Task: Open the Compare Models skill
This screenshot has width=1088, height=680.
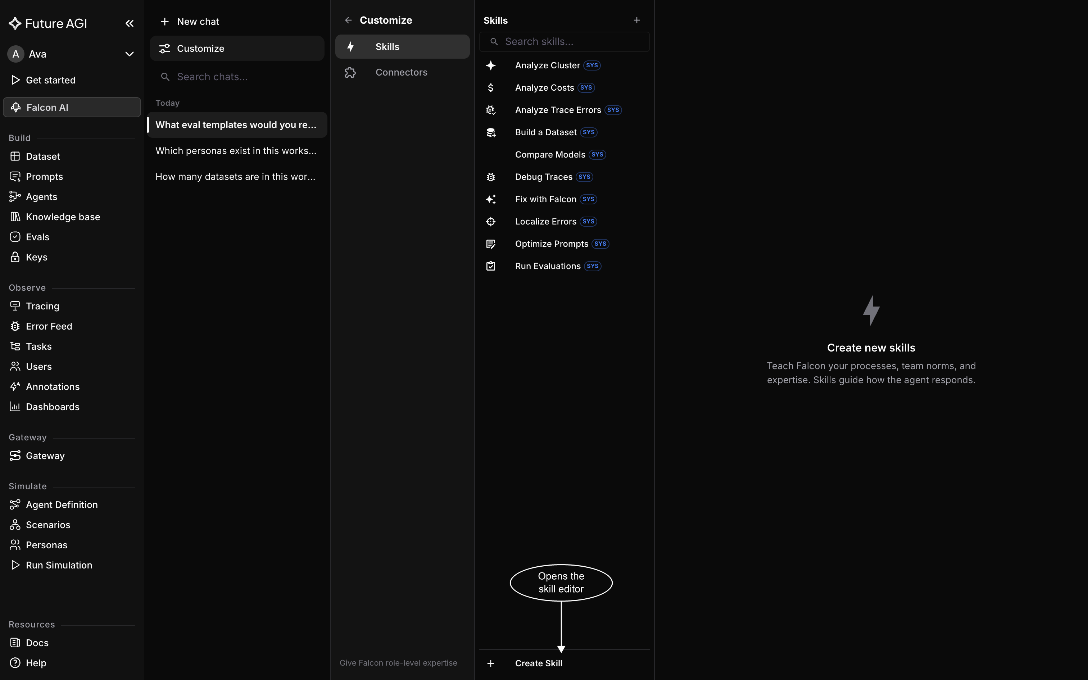Action: click(564, 155)
